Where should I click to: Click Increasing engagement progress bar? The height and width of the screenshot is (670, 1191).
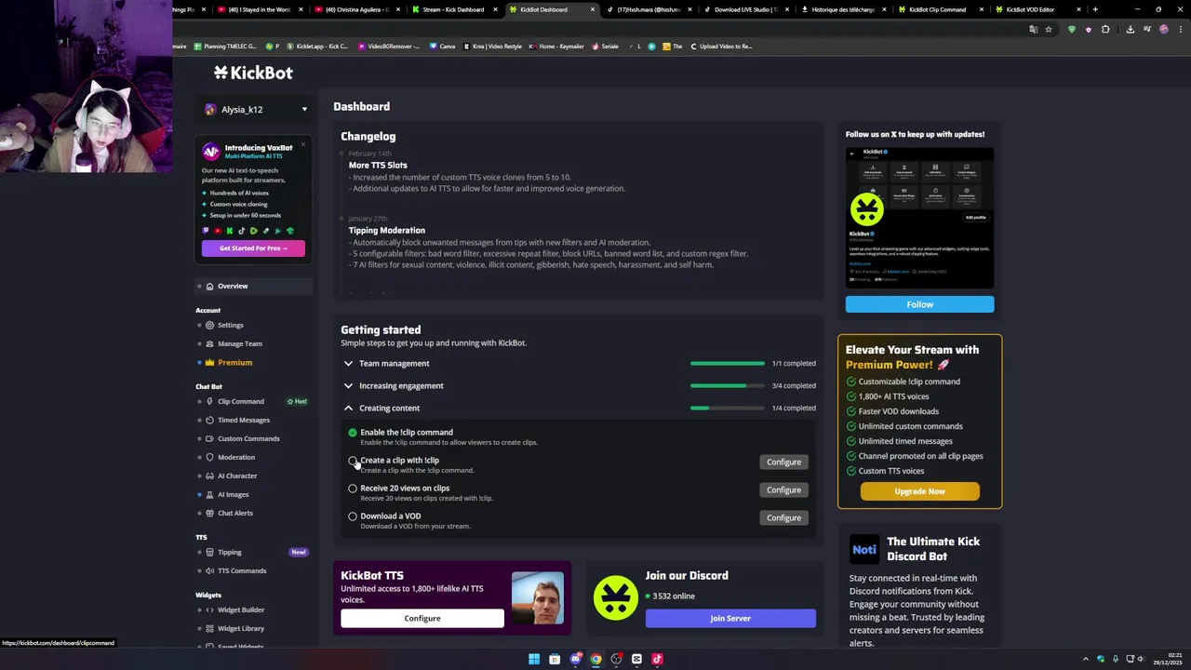728,386
